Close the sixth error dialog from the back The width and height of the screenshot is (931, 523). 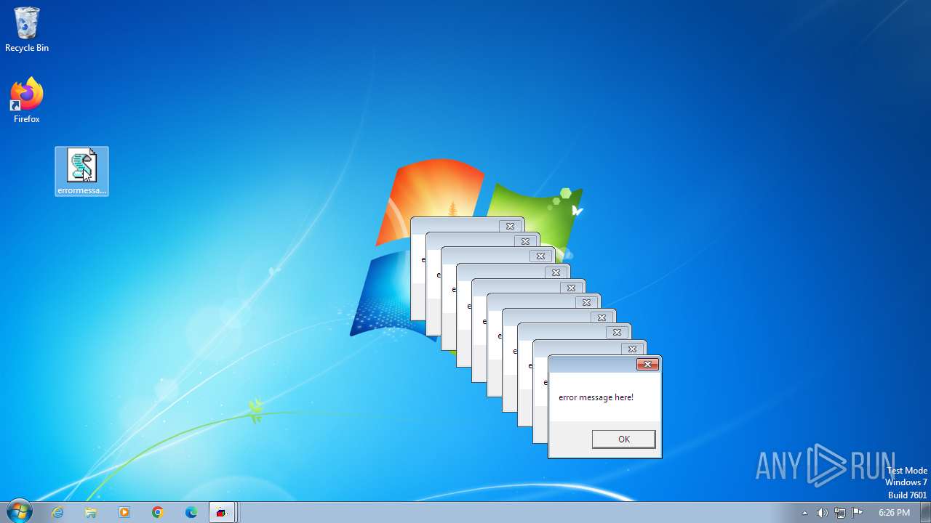tap(586, 302)
